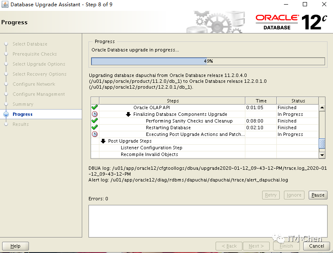Select the Performing Sanity Checks and Cleanup row
The width and height of the screenshot is (333, 253).
(205, 121)
